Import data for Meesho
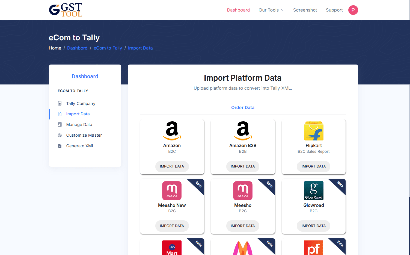The height and width of the screenshot is (255, 410). click(243, 226)
